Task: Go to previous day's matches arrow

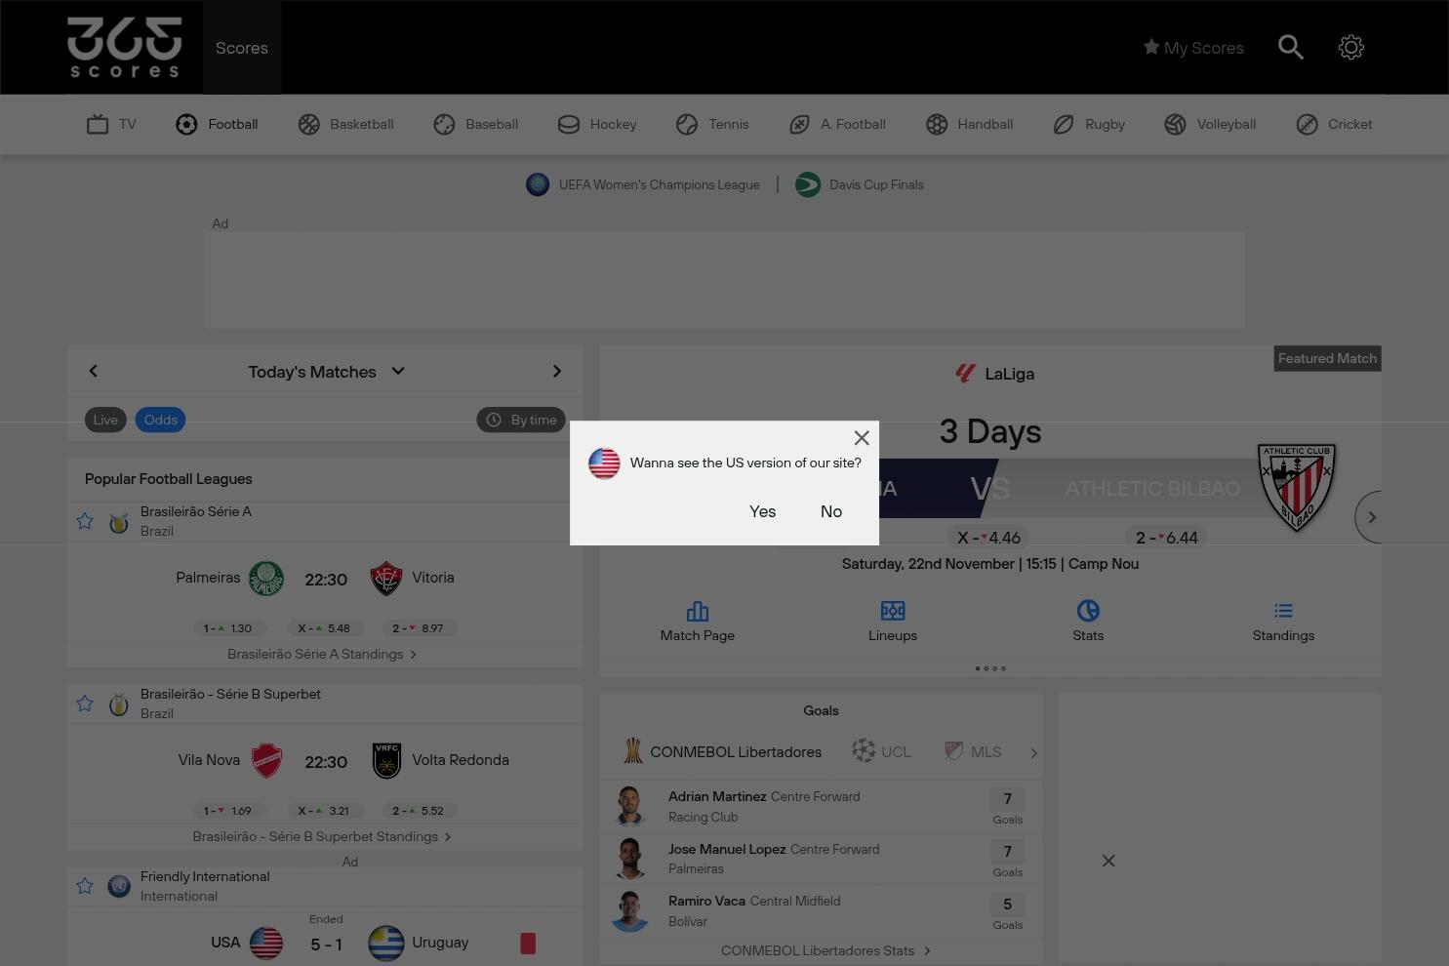Action: tap(93, 371)
